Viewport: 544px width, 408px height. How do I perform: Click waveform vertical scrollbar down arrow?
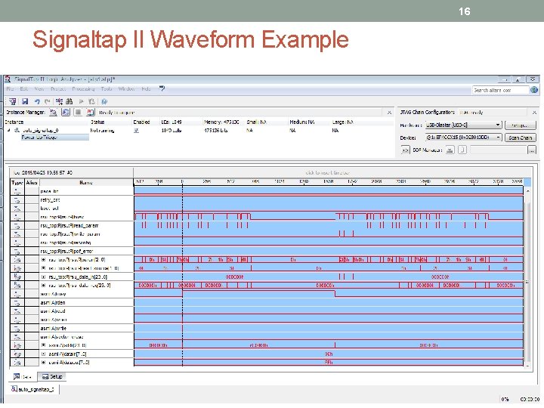[x=527, y=366]
